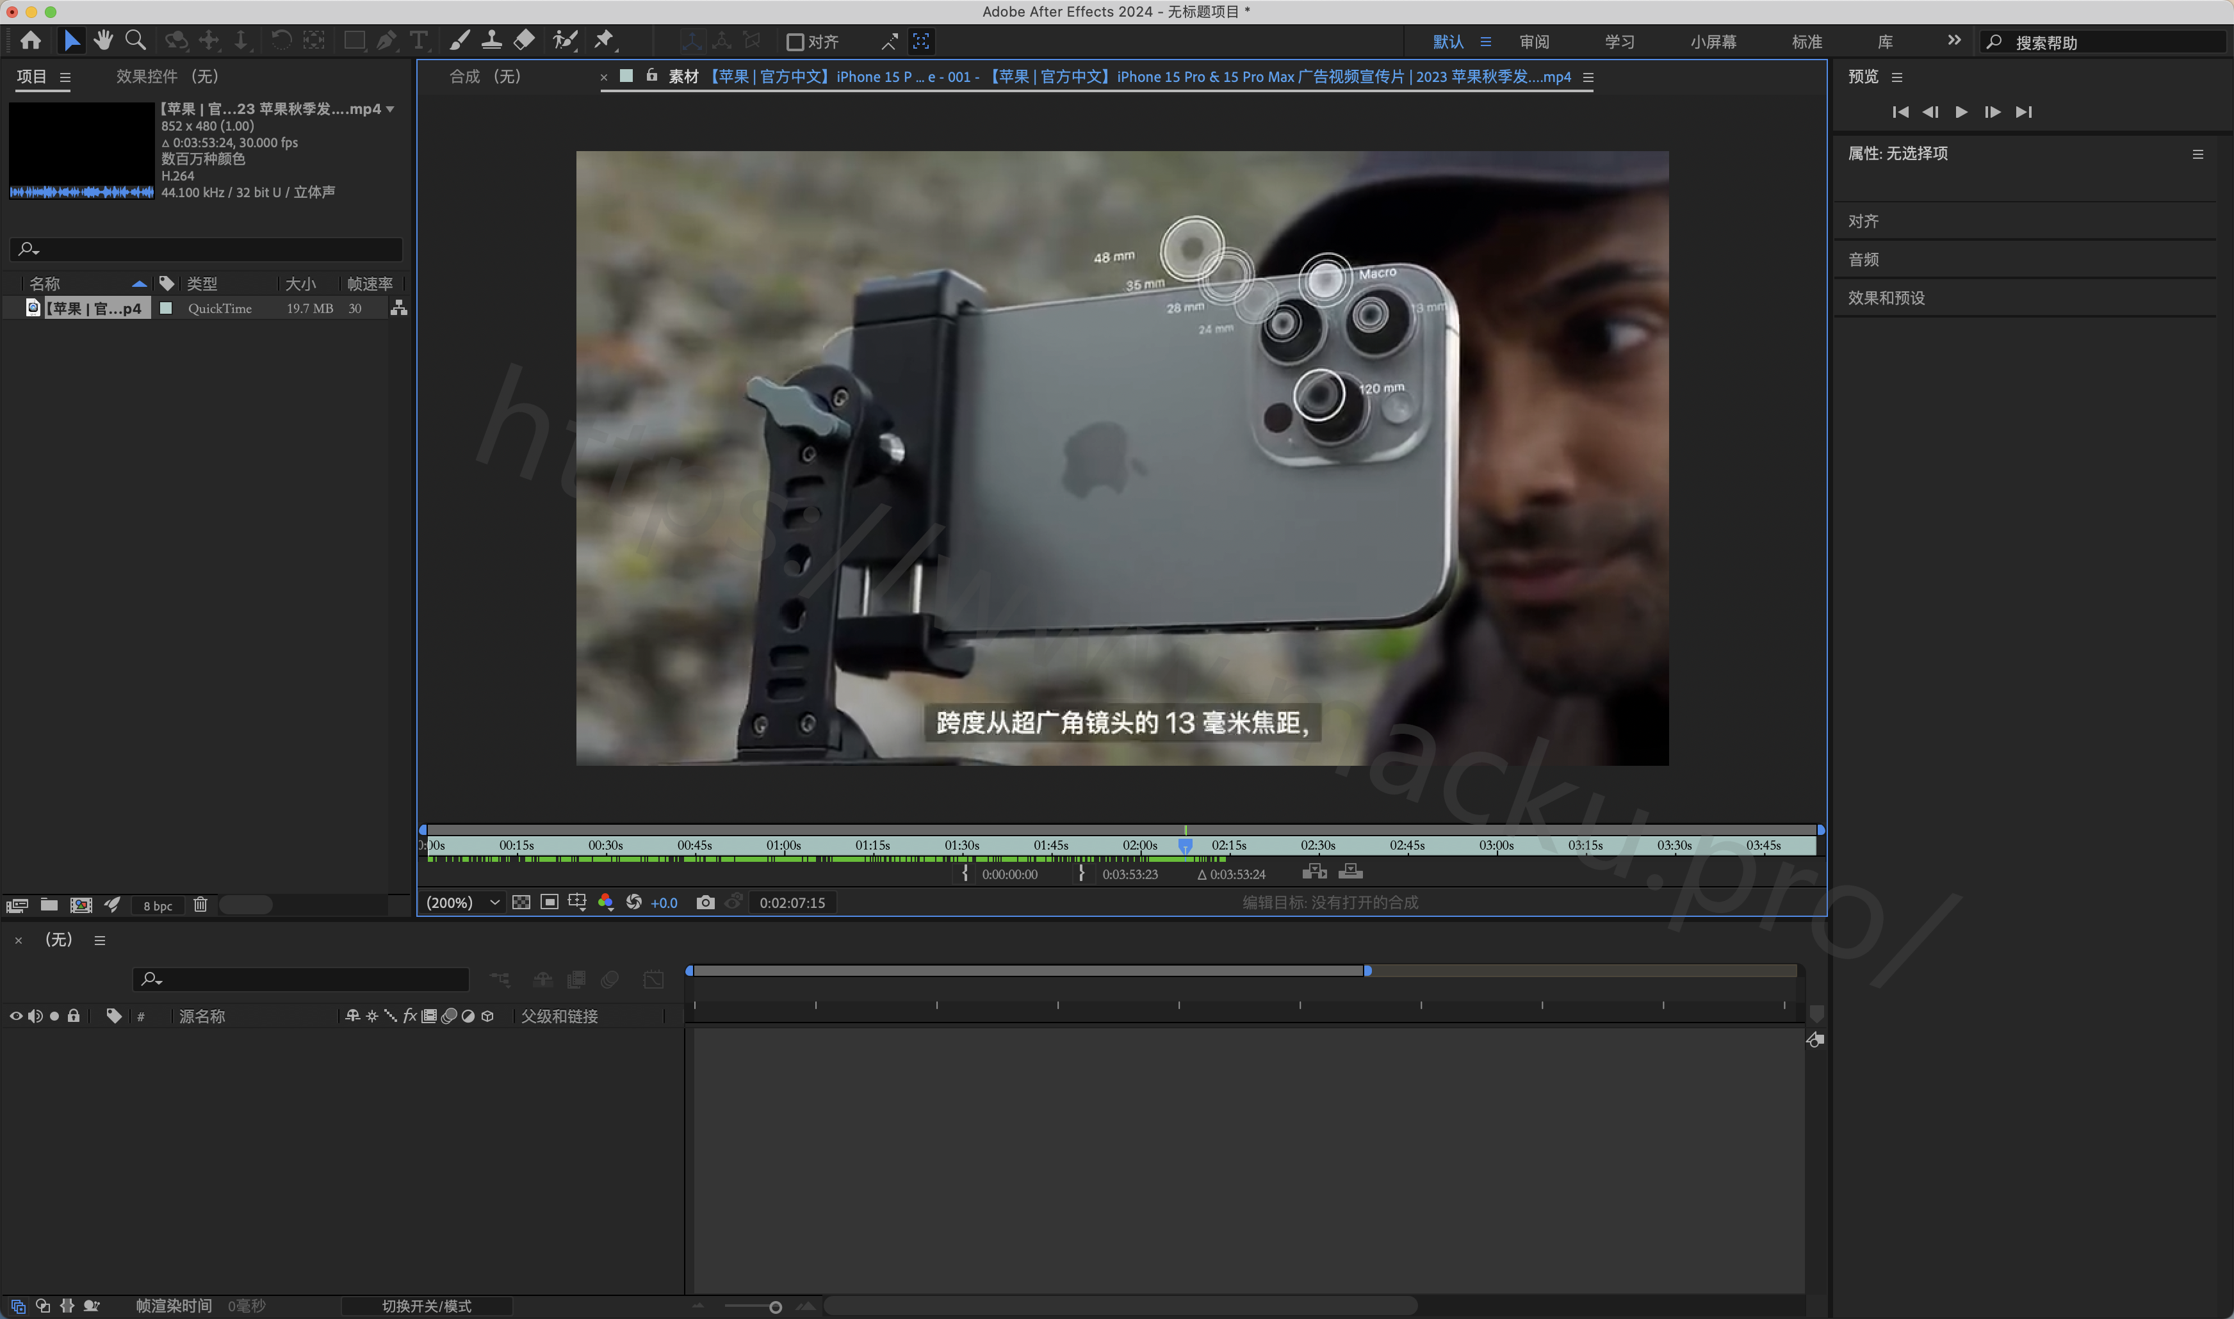
Task: Select the Selection arrow tool
Action: (x=71, y=40)
